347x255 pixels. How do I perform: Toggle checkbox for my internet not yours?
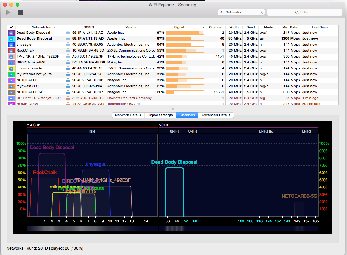pos(11,74)
